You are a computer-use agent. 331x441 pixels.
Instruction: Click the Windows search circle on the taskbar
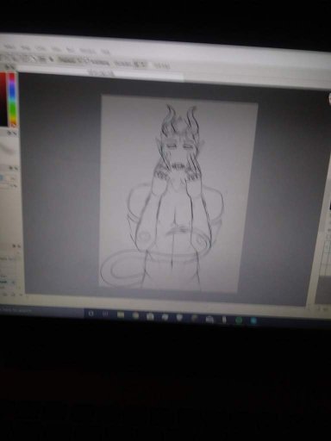(x=91, y=314)
